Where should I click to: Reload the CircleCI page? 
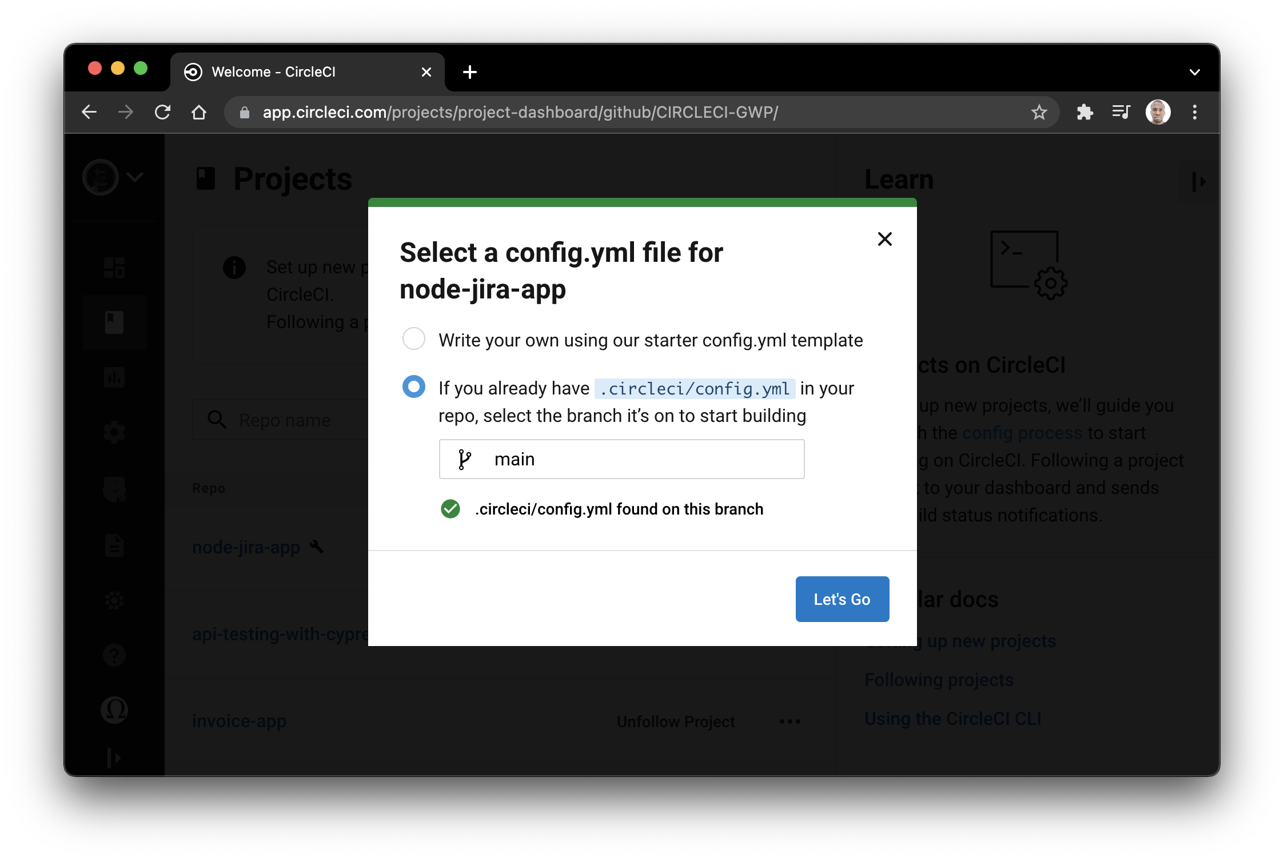(x=163, y=112)
